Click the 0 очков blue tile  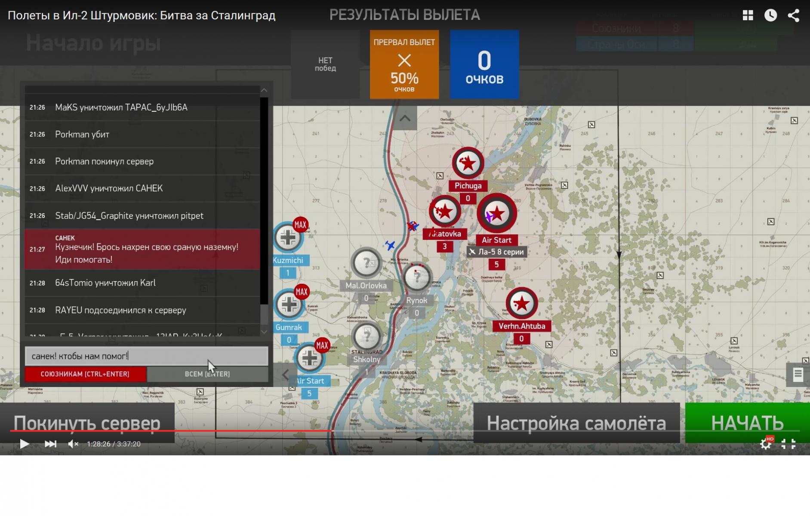[484, 64]
